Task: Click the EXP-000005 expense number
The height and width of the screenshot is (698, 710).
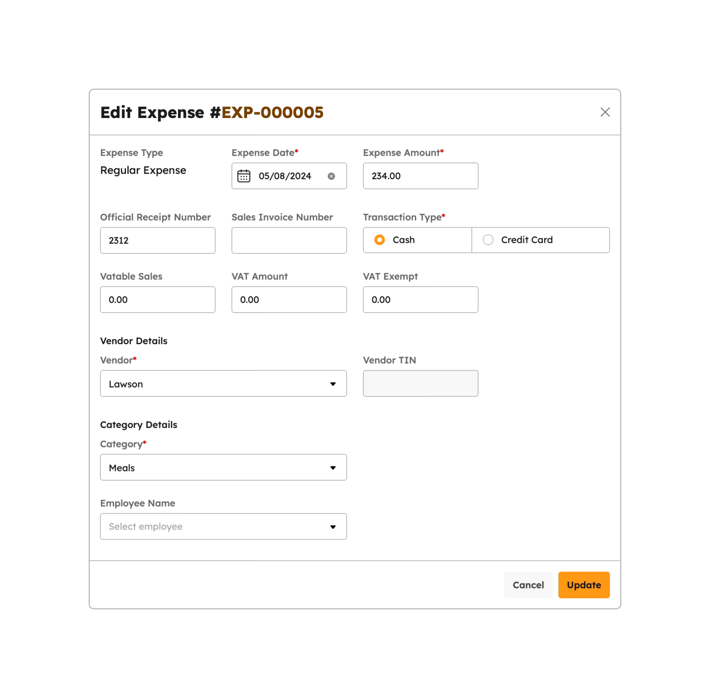Action: pyautogui.click(x=272, y=113)
